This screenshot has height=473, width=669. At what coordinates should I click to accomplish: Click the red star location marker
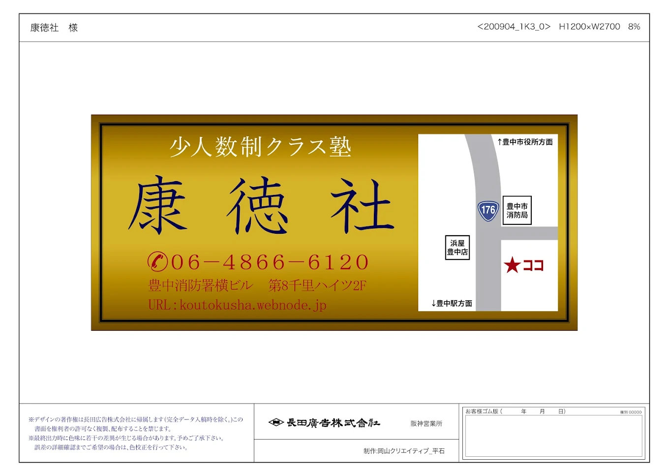click(x=512, y=265)
